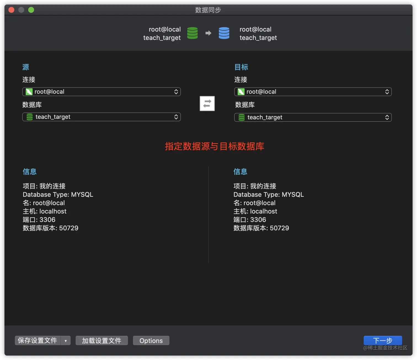Viewport: 417px width, 360px height.
Task: Click the 加载设置文件 button
Action: click(101, 341)
